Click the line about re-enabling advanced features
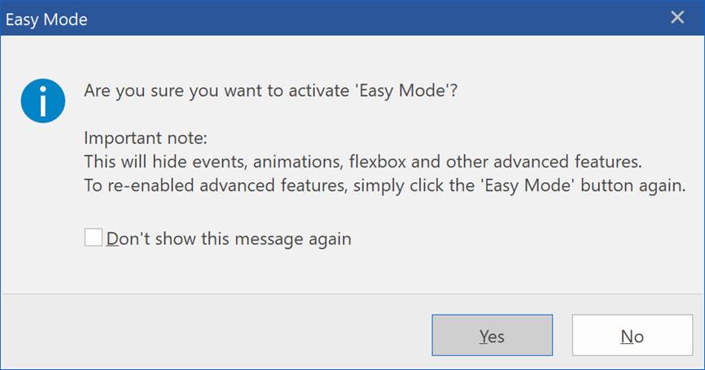Image resolution: width=705 pixels, height=370 pixels. (x=385, y=185)
